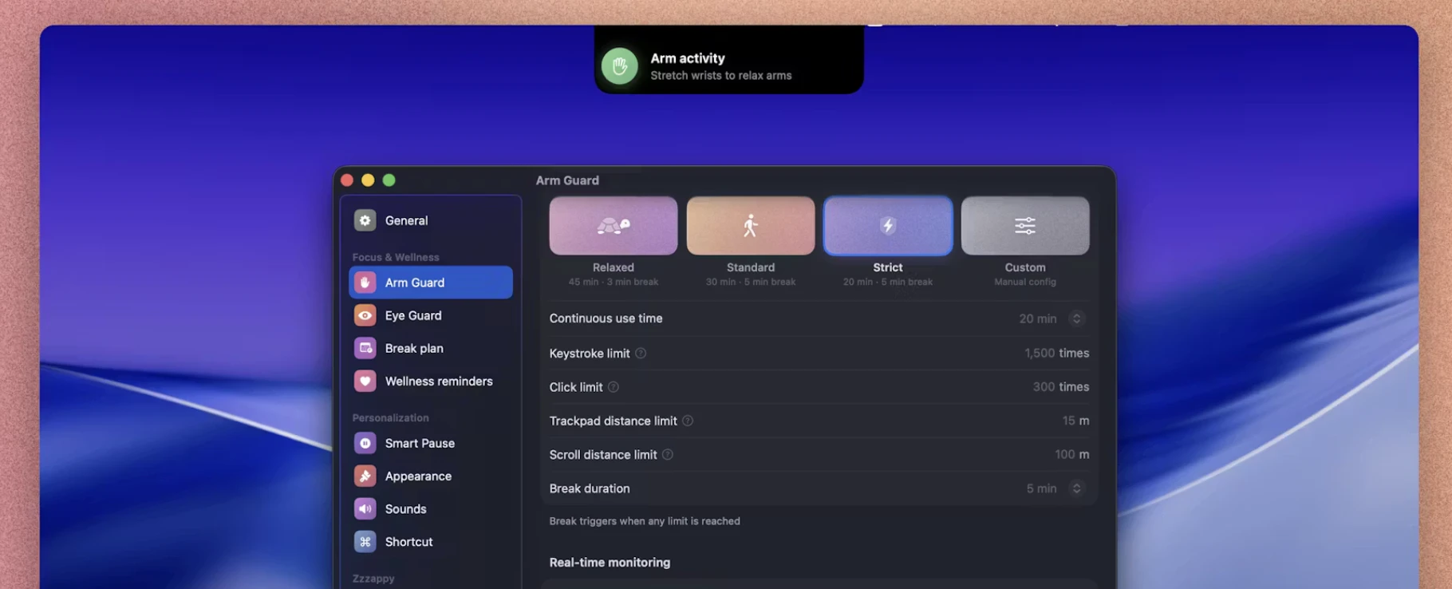
Task: Edit the 300 click limit value
Action: (1044, 387)
